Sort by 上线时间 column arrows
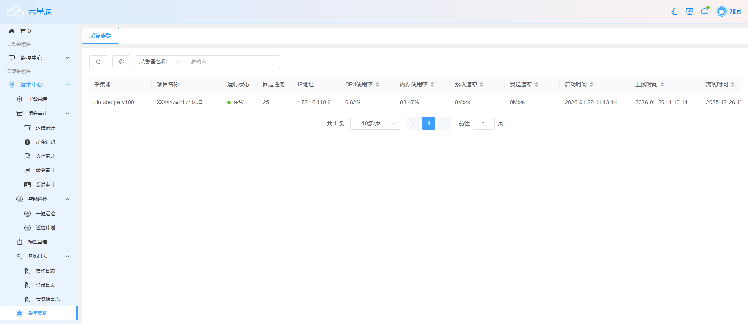 662,84
